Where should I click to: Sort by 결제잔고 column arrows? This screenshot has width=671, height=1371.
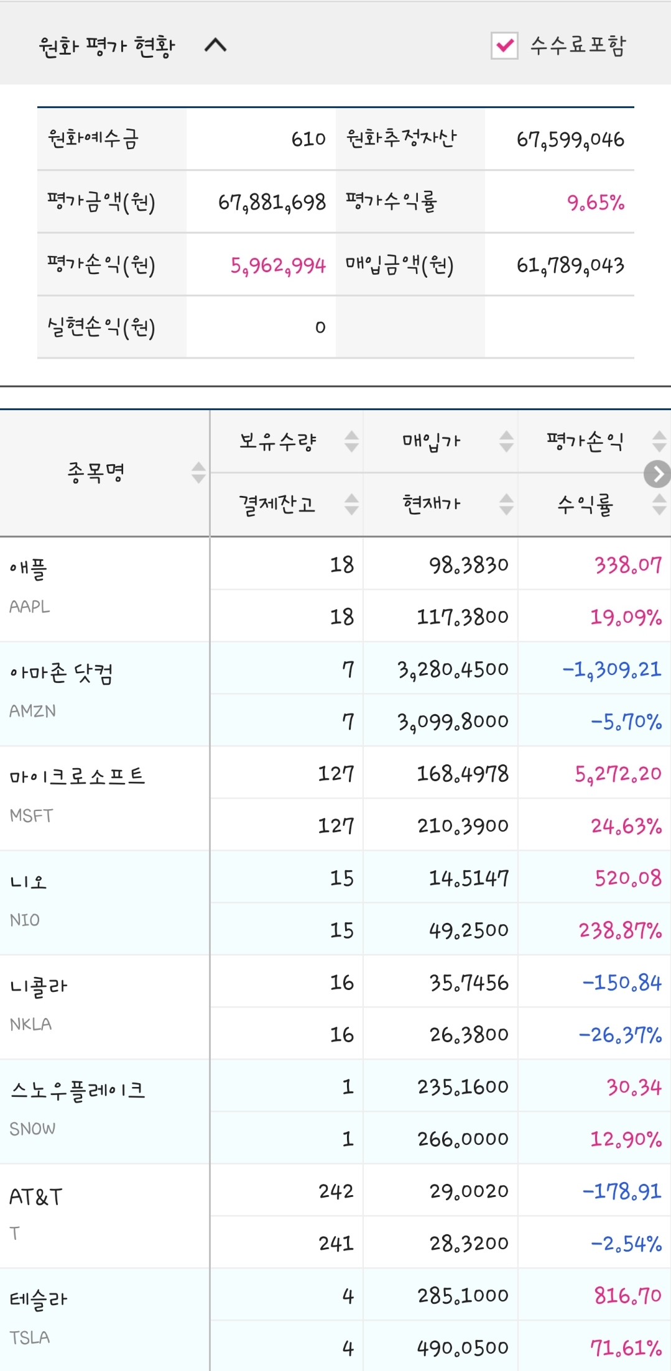point(351,504)
